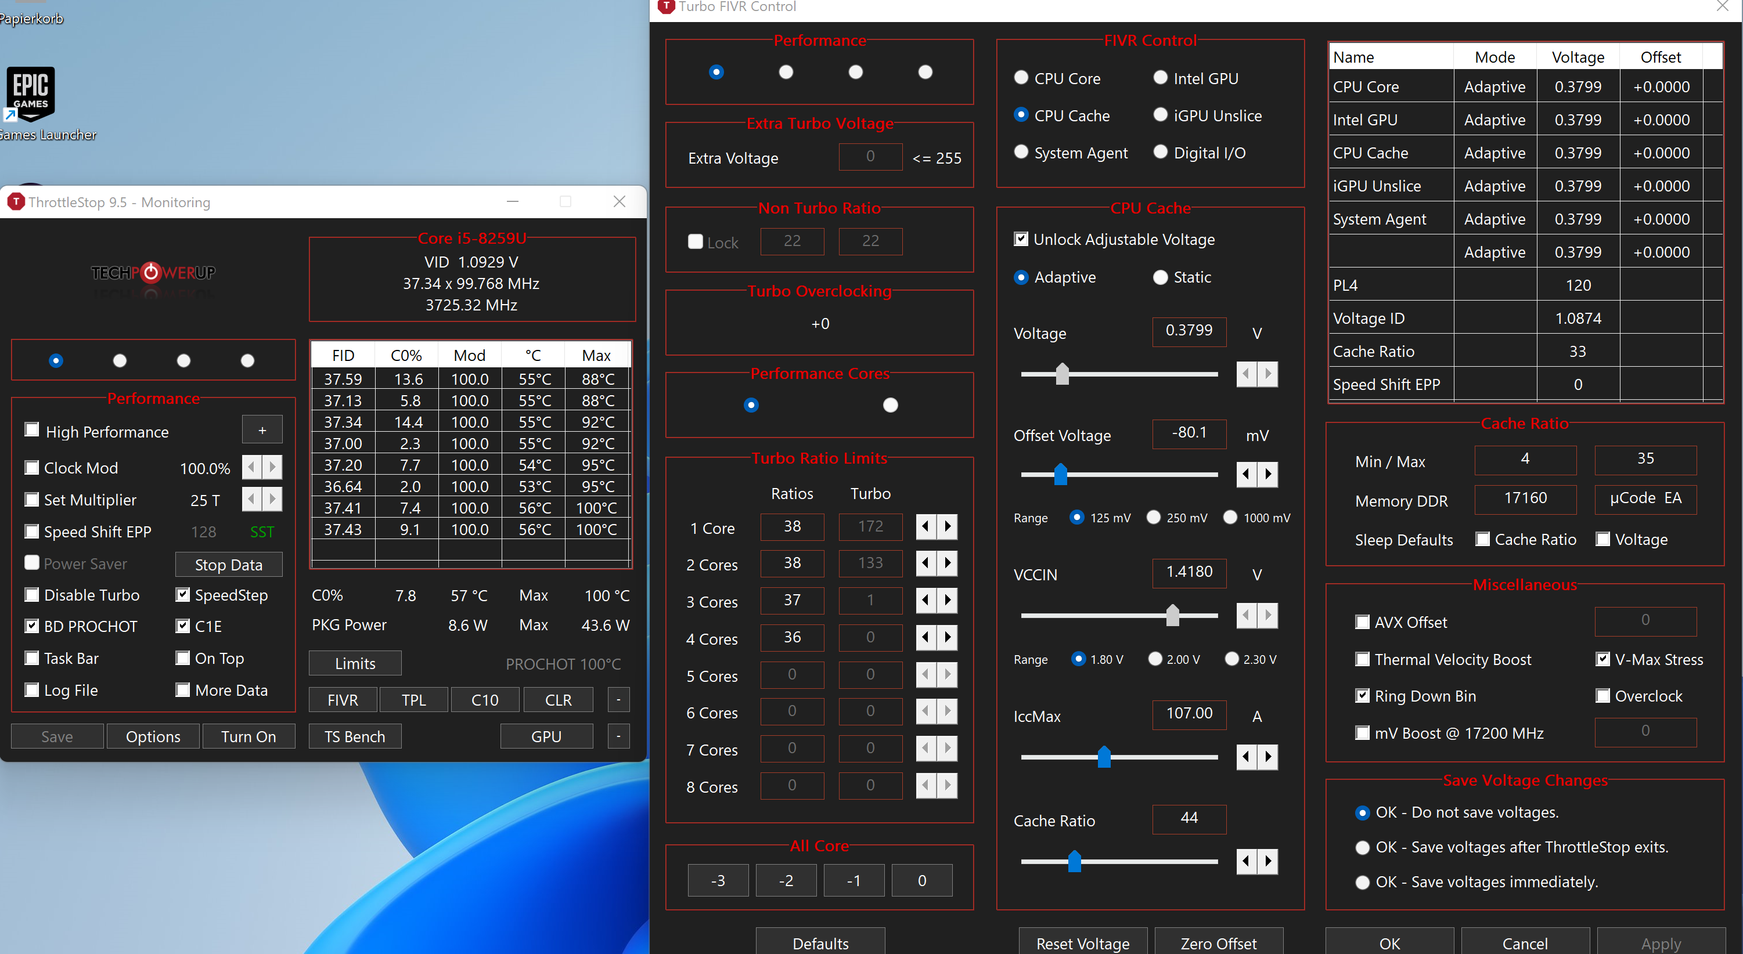Decrease the 1 Core turbo ratio
Image resolution: width=1743 pixels, height=954 pixels.
pyautogui.click(x=925, y=527)
